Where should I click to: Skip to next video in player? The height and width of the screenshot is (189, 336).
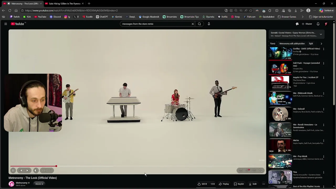(x=27, y=170)
